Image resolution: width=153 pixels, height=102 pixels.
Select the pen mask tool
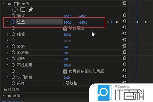click(x=30, y=10)
